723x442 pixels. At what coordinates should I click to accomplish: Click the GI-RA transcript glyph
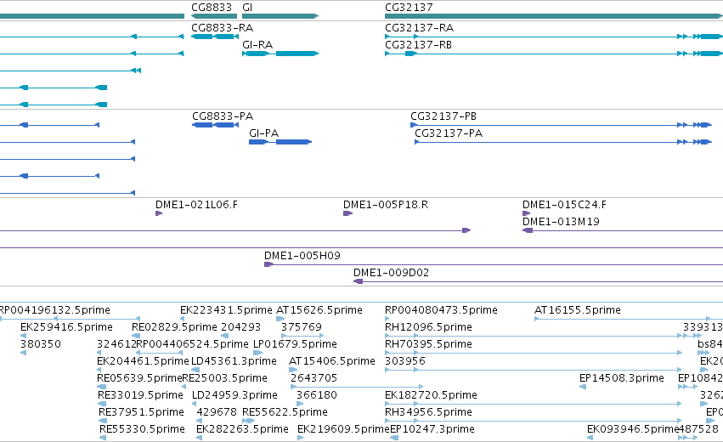280,54
